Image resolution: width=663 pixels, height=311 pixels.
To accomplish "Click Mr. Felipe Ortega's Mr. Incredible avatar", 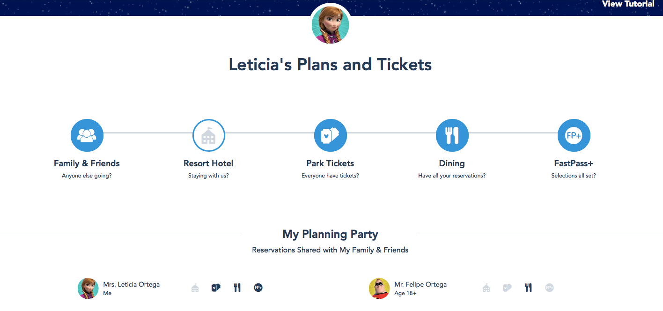I will click(379, 288).
